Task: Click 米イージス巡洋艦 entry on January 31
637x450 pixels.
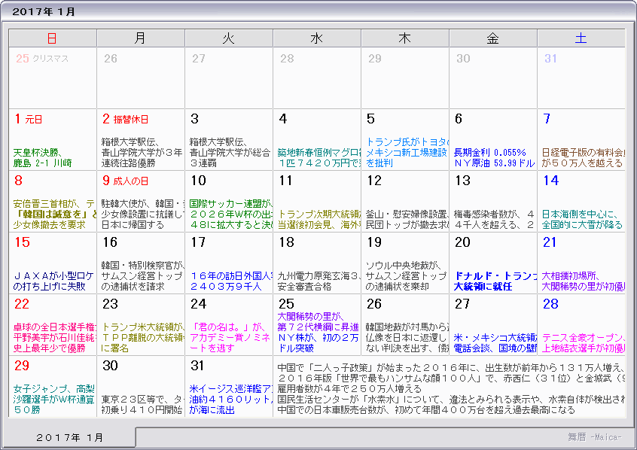Action: [230, 400]
